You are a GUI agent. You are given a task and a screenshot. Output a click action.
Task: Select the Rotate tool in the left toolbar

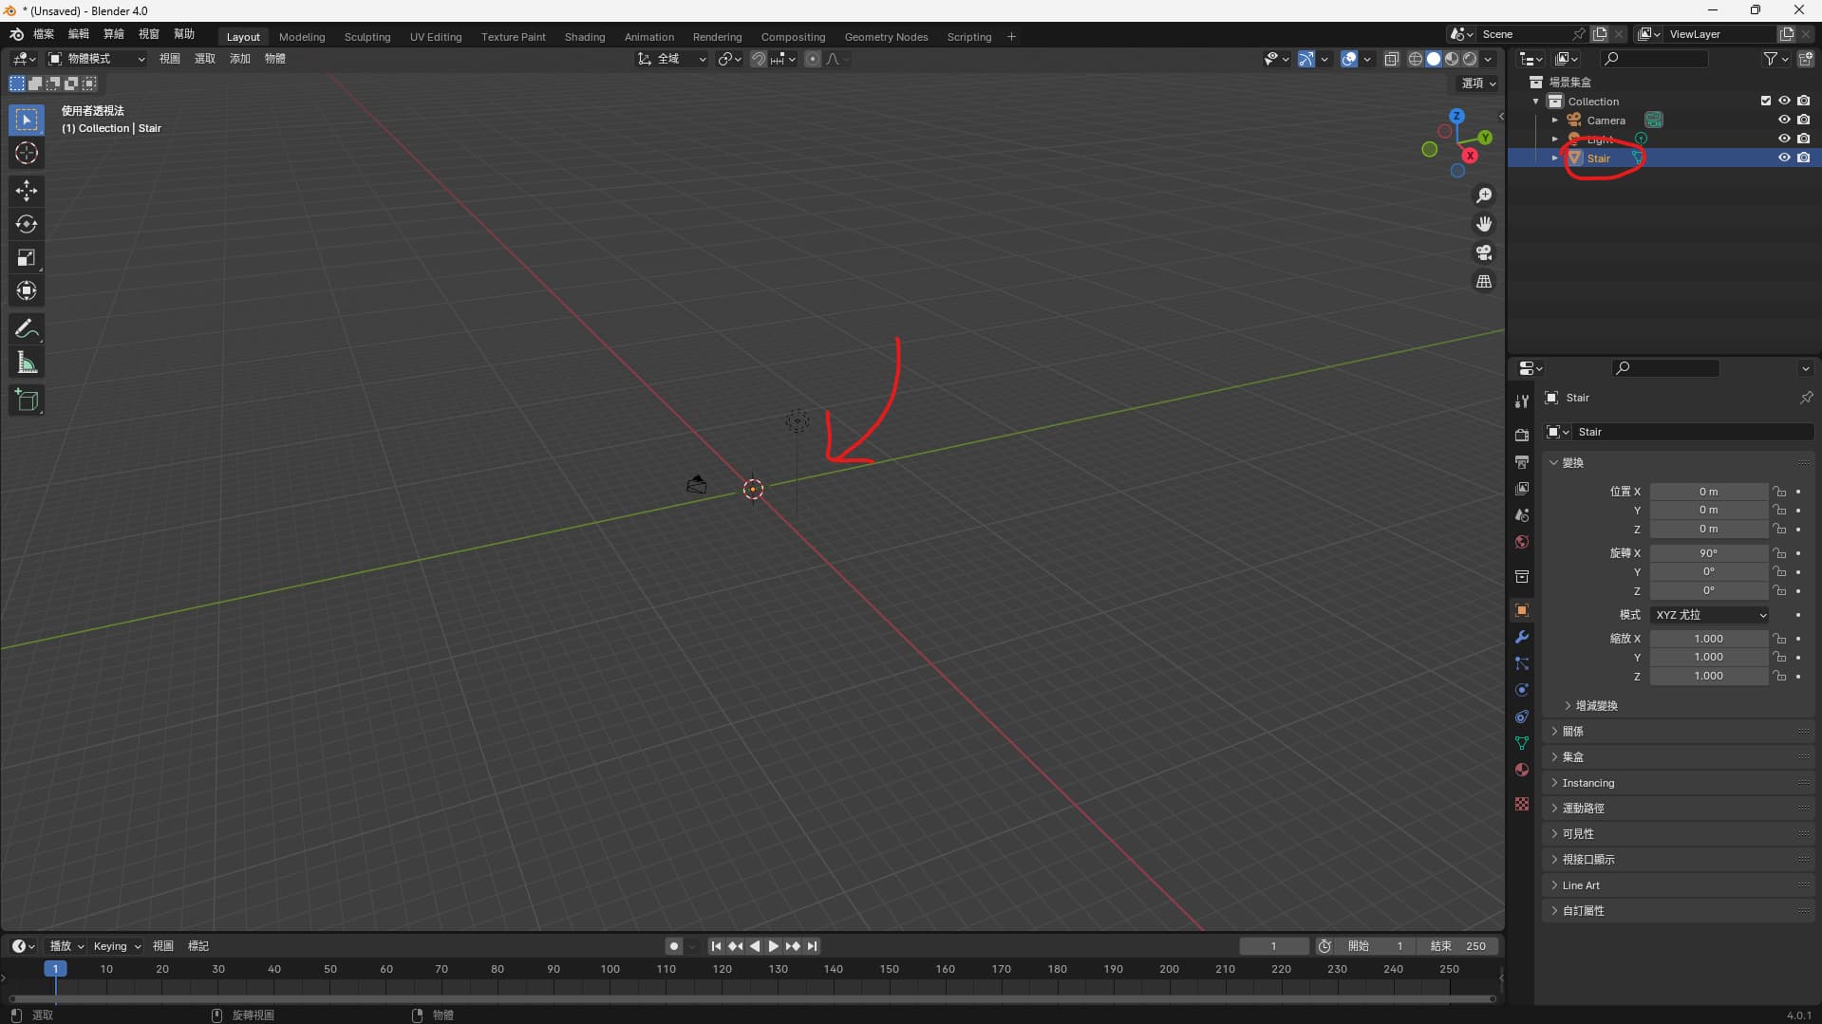27,224
